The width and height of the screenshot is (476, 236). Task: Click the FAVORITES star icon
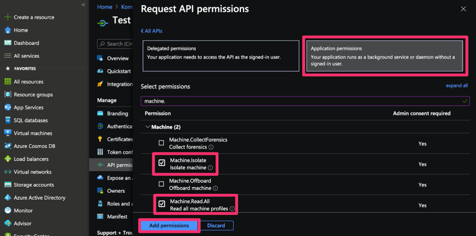(8, 69)
